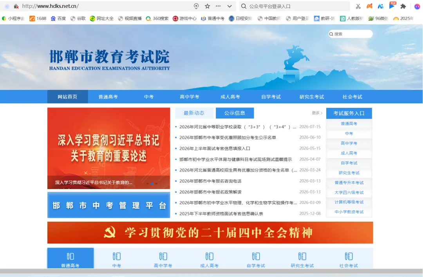423x277 pixels.
Task: Click 普通高考 in 考试服务入口 sidebar
Action: (349, 124)
